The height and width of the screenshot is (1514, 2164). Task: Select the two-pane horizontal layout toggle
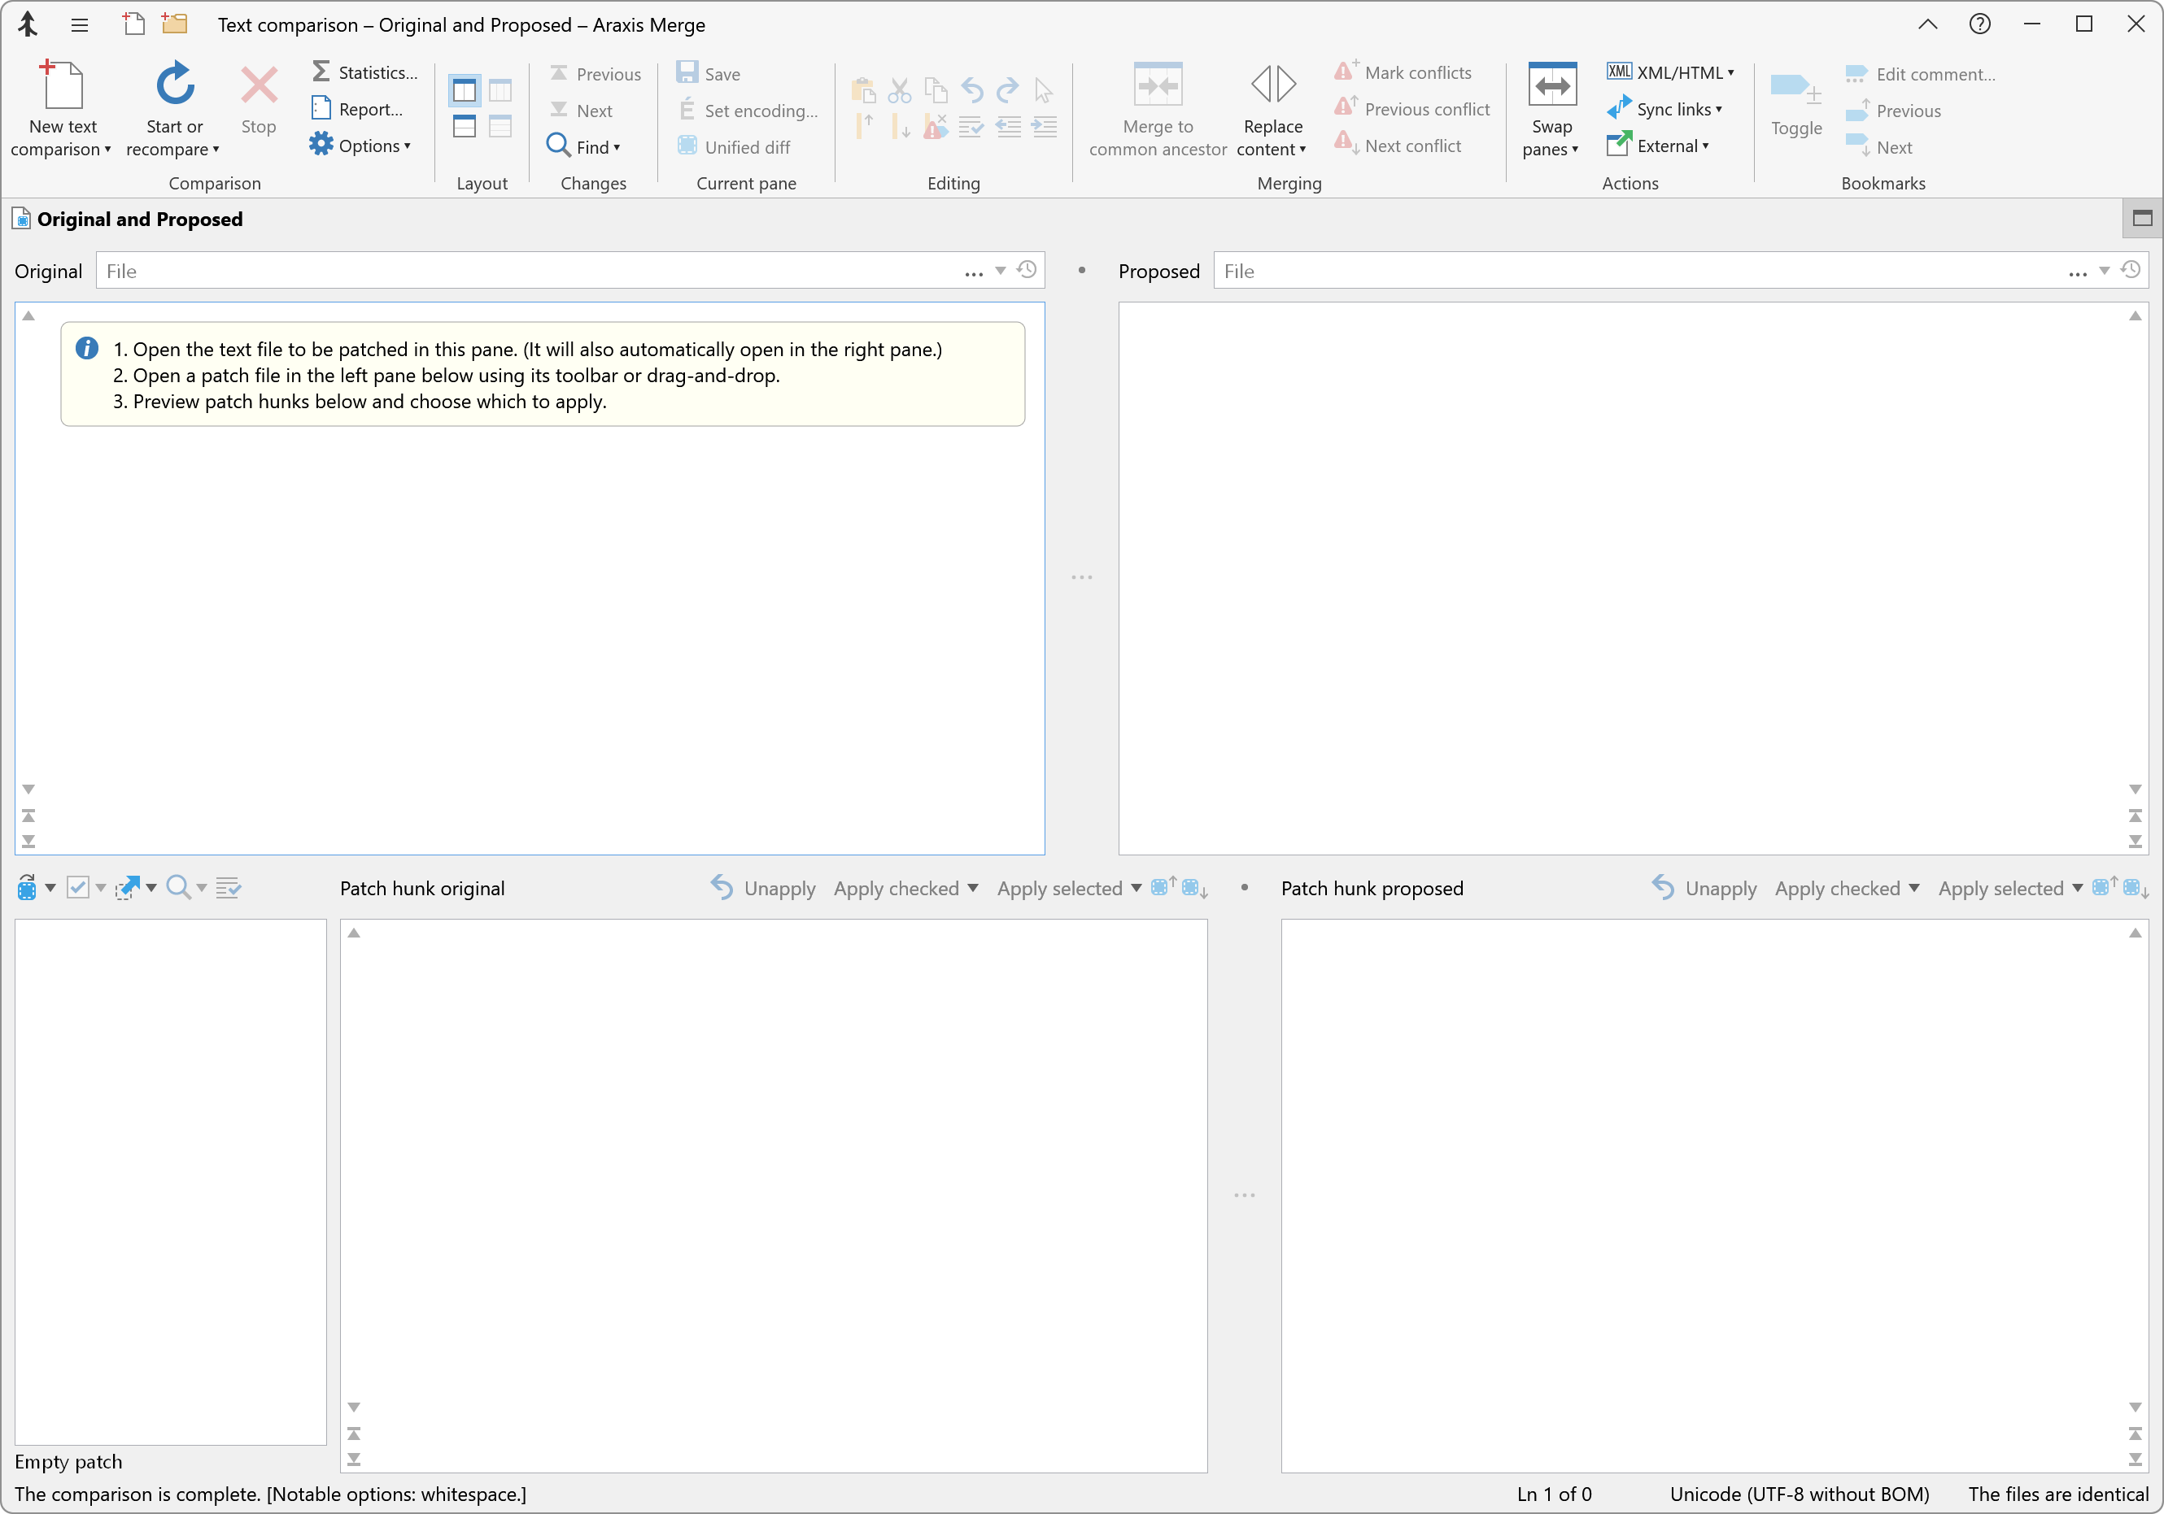click(465, 126)
